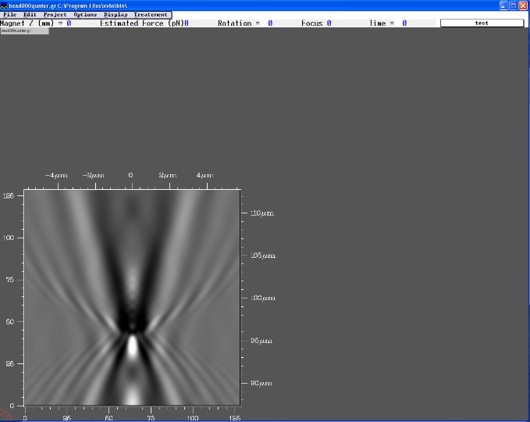Image resolution: width=530 pixels, height=422 pixels.
Task: Click the 100µm label on right axis
Action: 262,299
